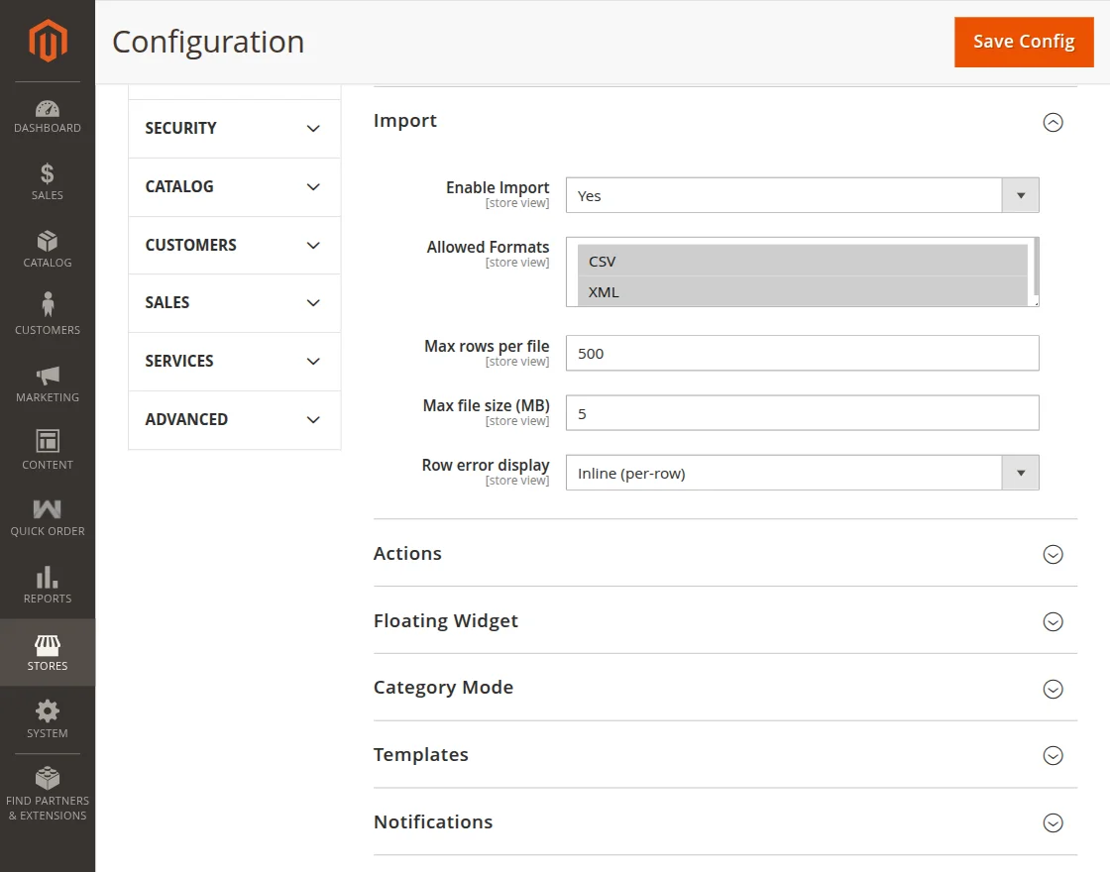Click the Floating Widget heading text
Image resolution: width=1110 pixels, height=872 pixels.
coord(446,621)
